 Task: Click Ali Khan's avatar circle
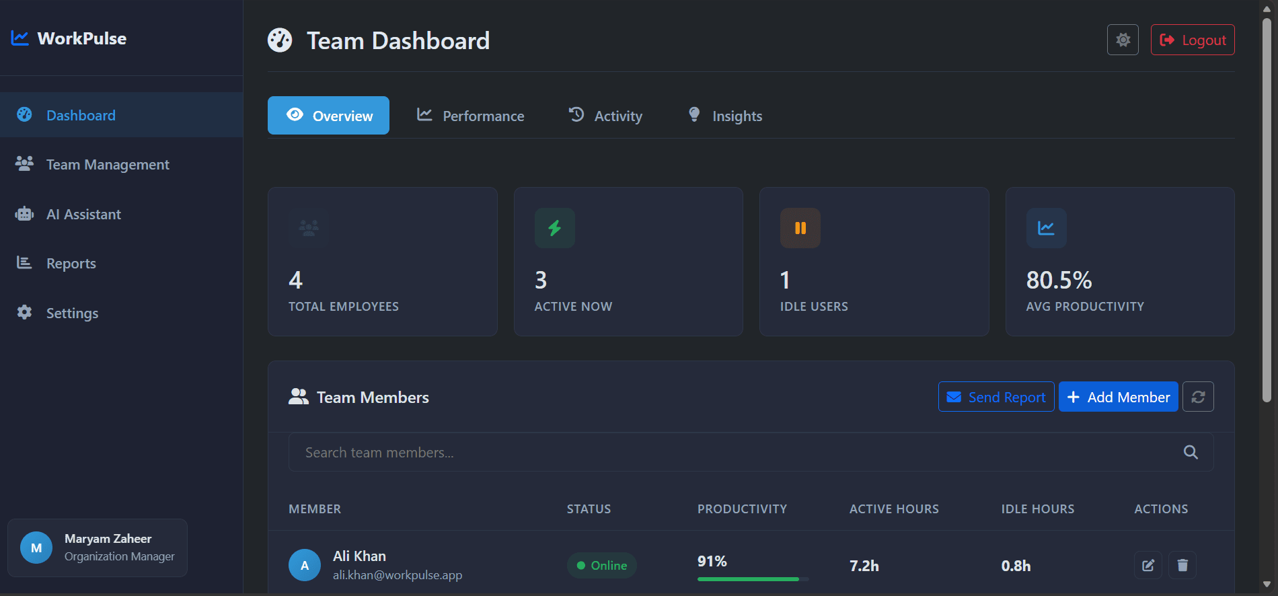[305, 565]
